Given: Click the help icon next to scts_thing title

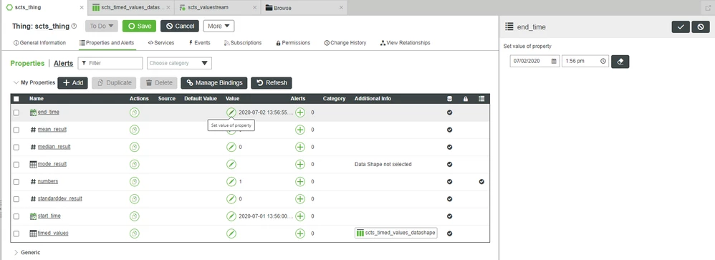Looking at the screenshot, I should click(75, 27).
